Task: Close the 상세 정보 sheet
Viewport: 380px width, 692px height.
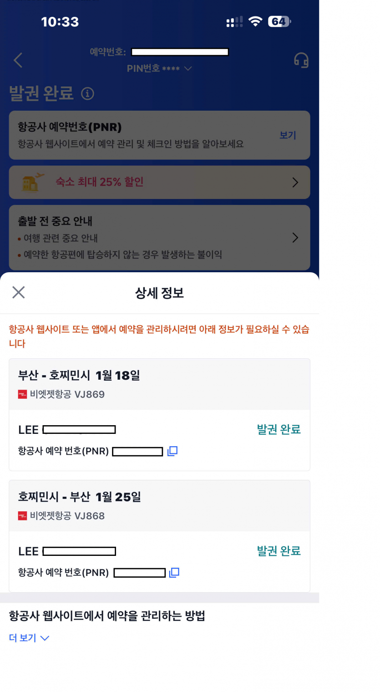Action: [x=18, y=292]
